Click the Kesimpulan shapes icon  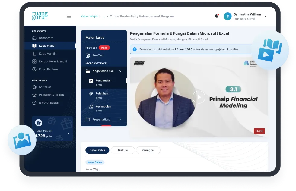[91, 107]
